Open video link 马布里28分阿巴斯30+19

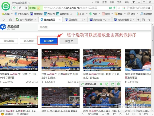pos(101,76)
